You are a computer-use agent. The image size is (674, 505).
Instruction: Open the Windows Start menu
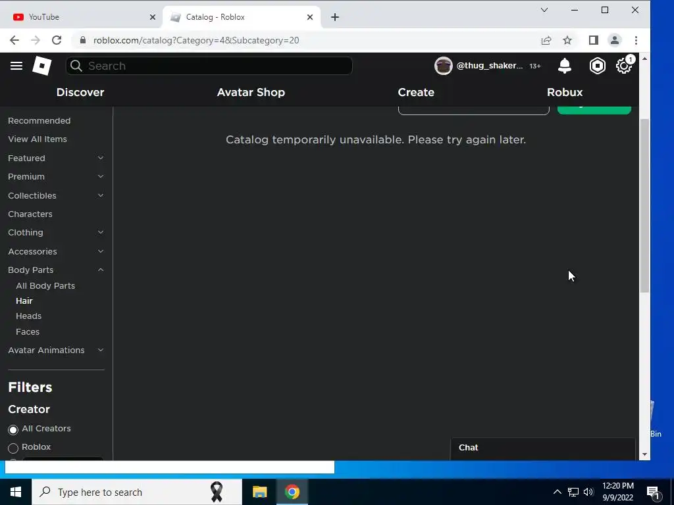coord(16,492)
